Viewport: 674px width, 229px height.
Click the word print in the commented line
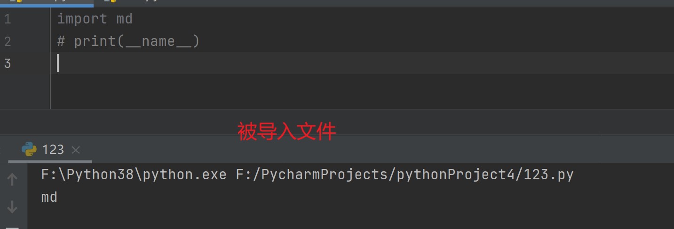pyautogui.click(x=95, y=41)
